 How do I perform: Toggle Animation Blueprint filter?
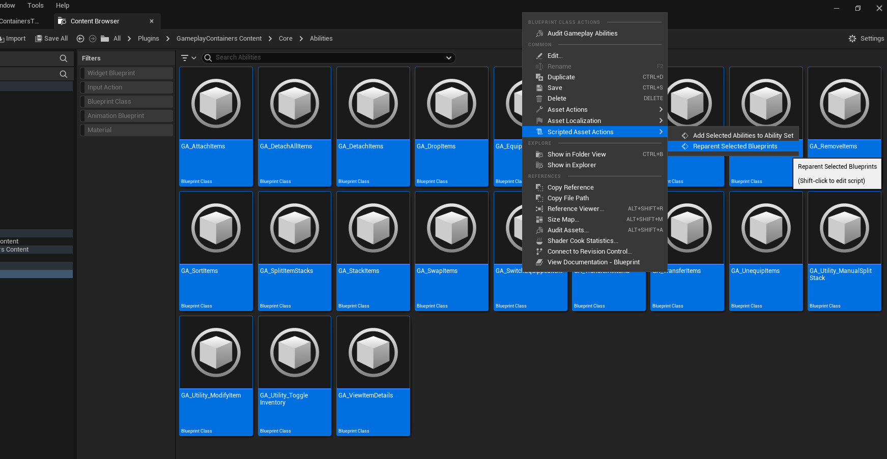click(127, 116)
